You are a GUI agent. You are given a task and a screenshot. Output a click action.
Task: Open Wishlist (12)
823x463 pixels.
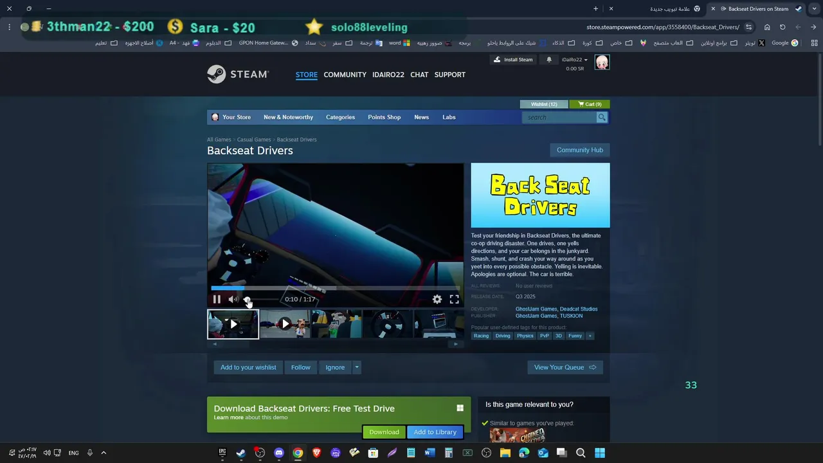[x=544, y=104]
